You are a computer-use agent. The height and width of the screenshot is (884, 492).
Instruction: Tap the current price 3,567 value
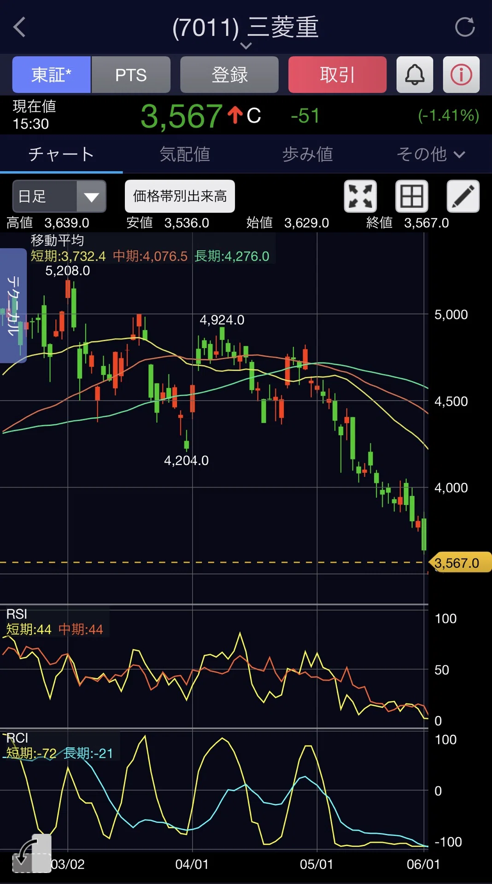pyautogui.click(x=182, y=116)
